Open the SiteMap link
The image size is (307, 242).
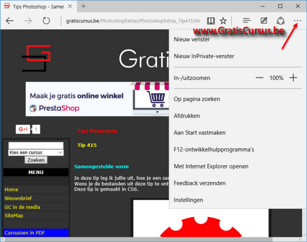(x=14, y=215)
